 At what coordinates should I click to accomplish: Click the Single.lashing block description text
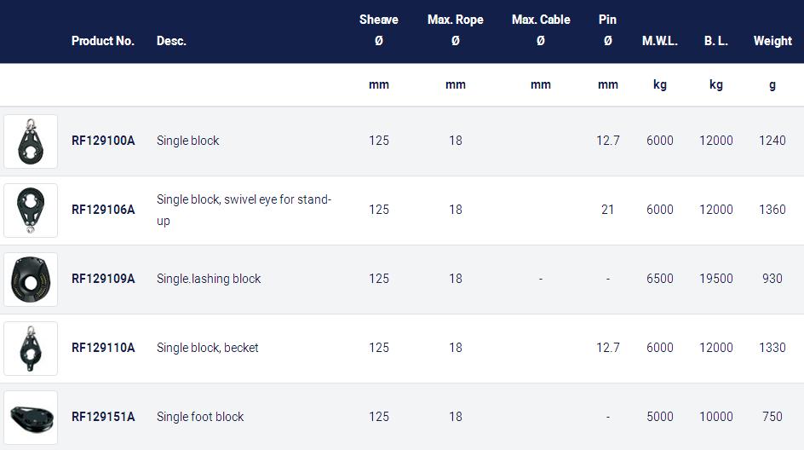click(209, 279)
